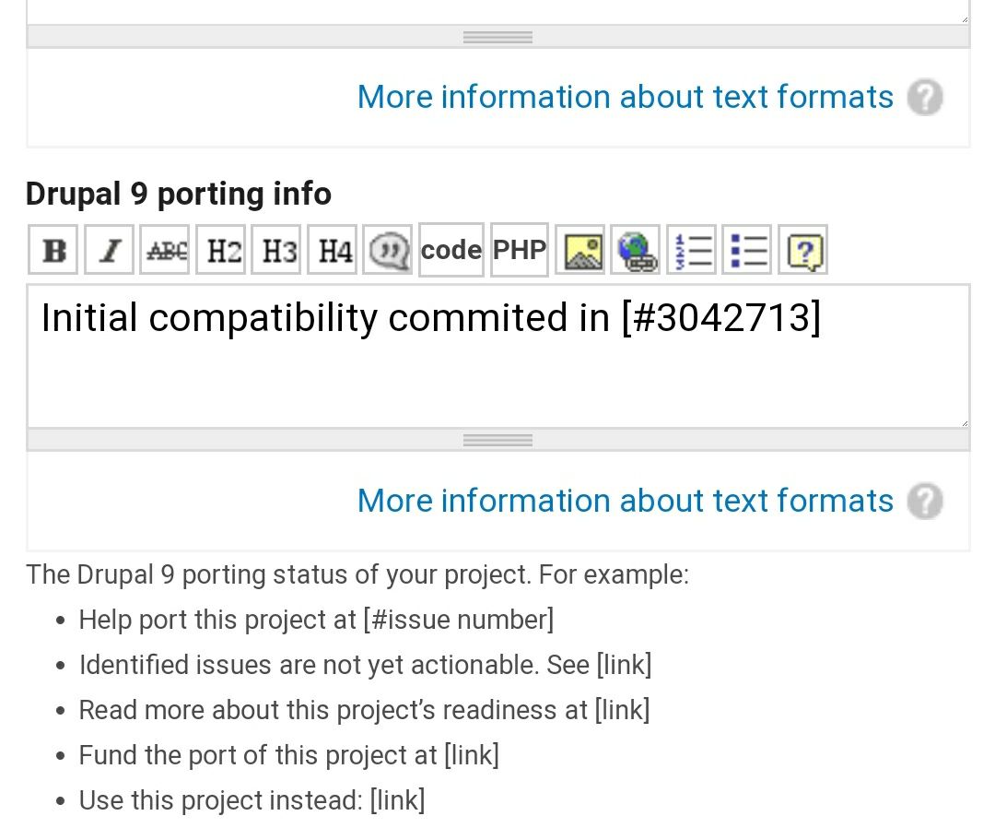Create a numbered list
995x828 pixels.
coord(692,250)
